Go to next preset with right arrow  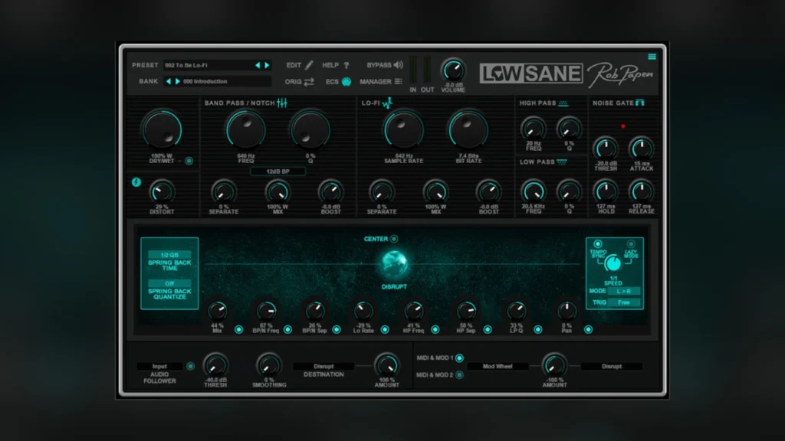coord(267,66)
